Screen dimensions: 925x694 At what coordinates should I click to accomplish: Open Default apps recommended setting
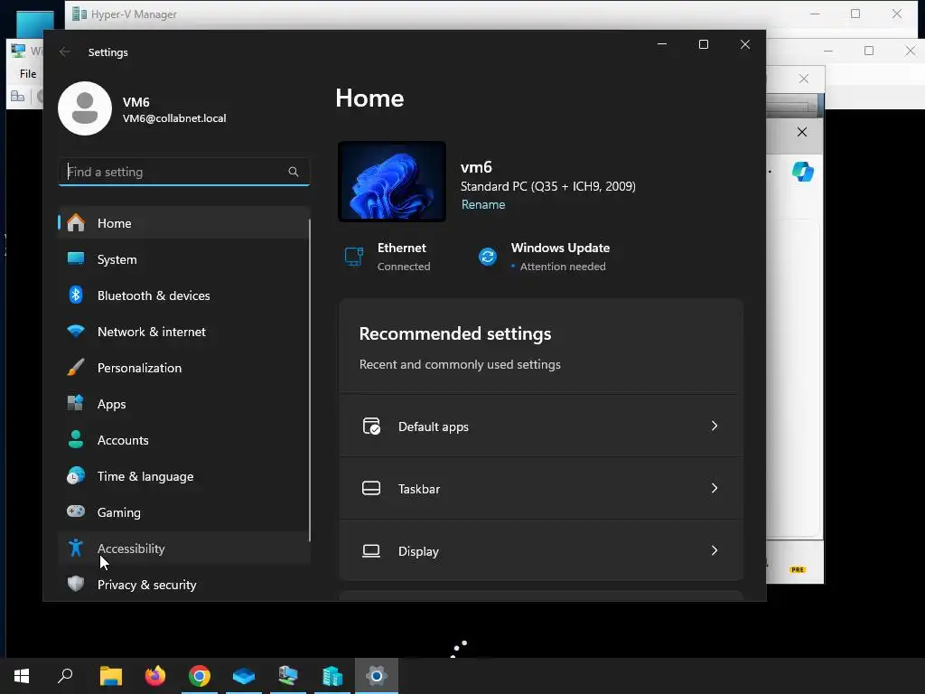540,427
